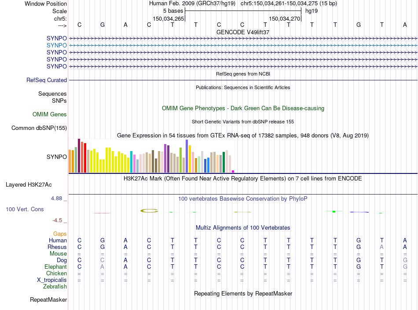Click the yellow C logo in PhyloP track
The width and height of the screenshot is (418, 310).
click(149, 211)
